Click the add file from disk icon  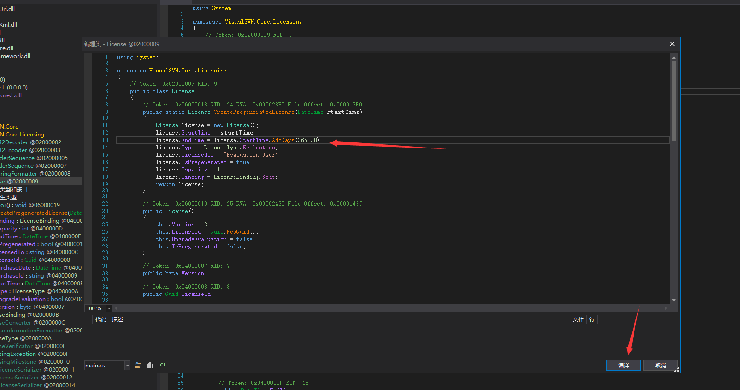tap(138, 365)
